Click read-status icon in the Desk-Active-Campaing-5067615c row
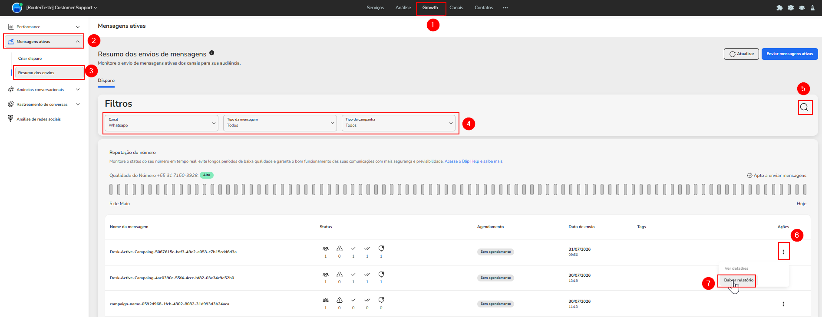This screenshot has width=822, height=317. click(x=381, y=248)
